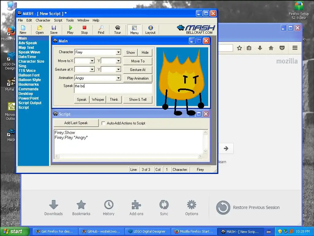Click the Gesture At button
The image size is (314, 236).
(138, 70)
